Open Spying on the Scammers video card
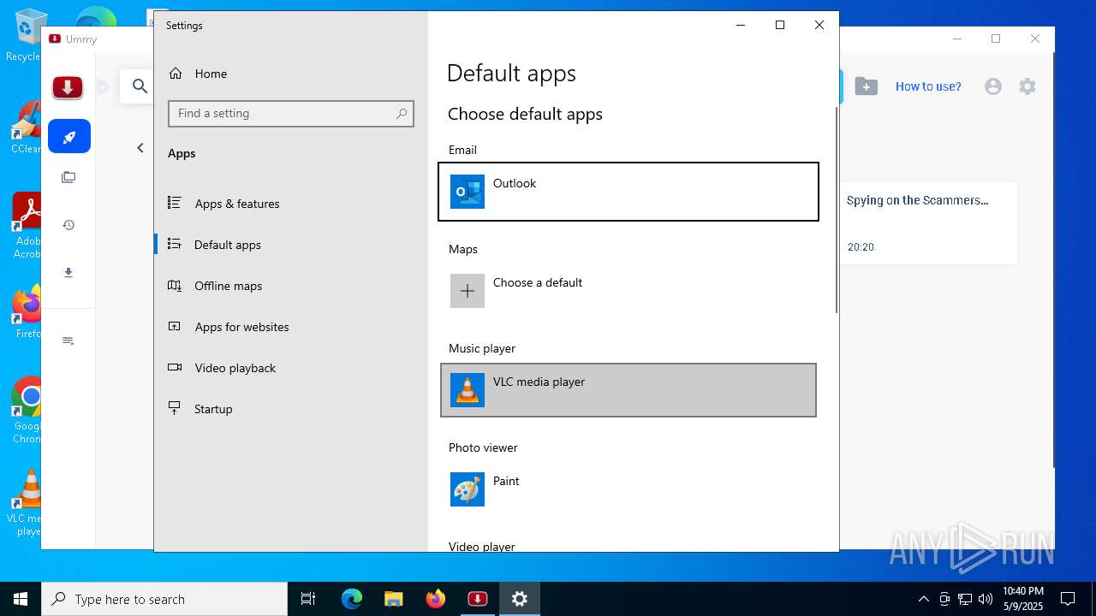Image resolution: width=1096 pixels, height=616 pixels. coord(928,222)
